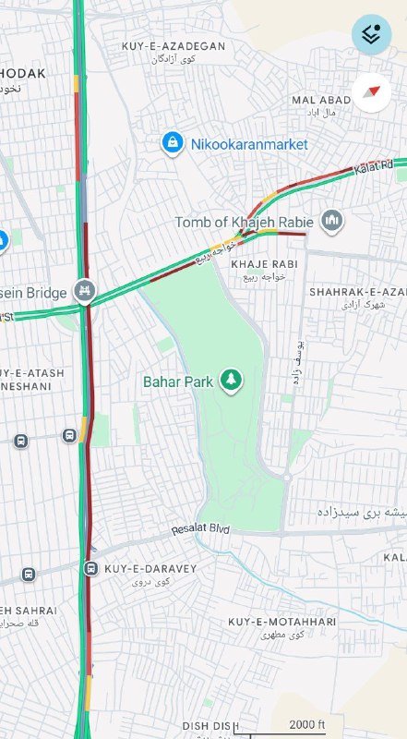407x739 pixels.
Task: Select the Nikookaranmarket shopping pin
Action: (x=173, y=143)
